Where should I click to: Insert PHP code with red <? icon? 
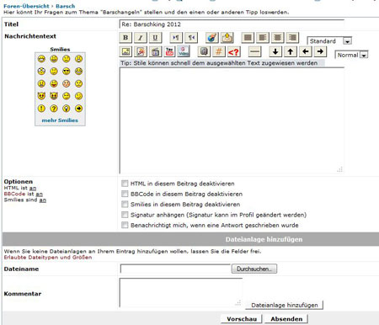[233, 52]
